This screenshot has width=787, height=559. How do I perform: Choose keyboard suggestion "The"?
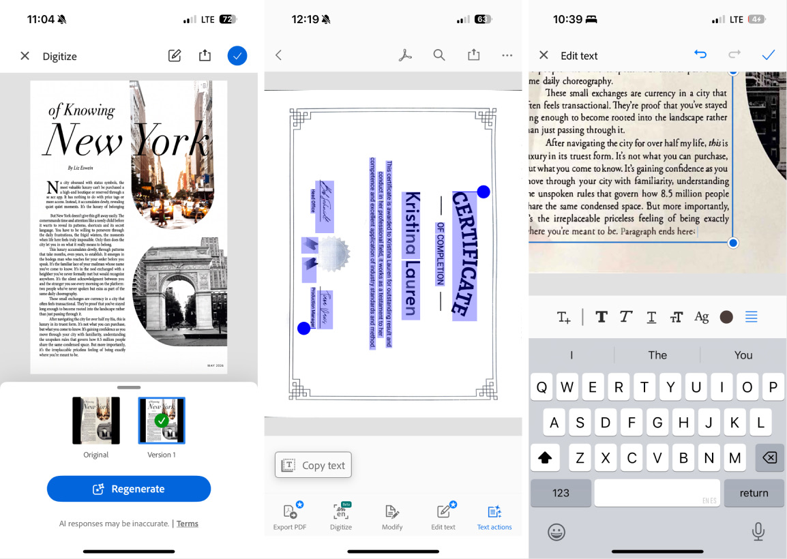tap(657, 354)
